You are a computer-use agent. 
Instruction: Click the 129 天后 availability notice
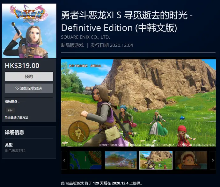click(x=102, y=183)
